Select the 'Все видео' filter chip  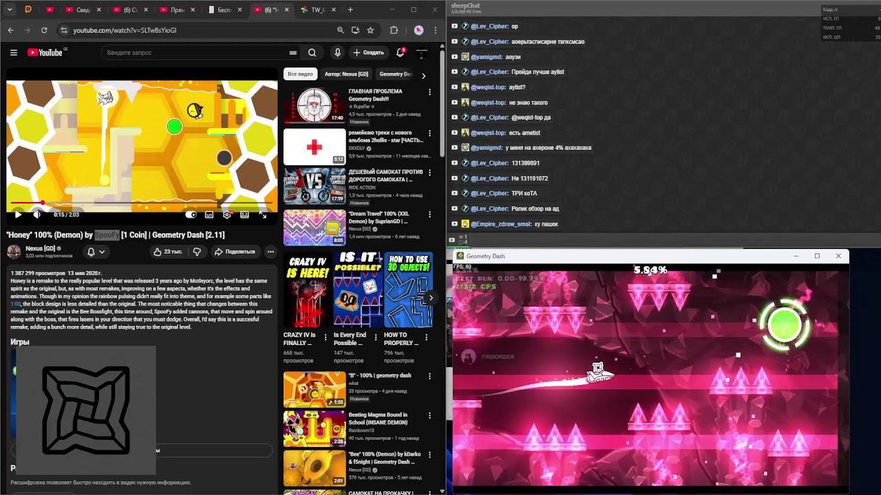(x=300, y=74)
